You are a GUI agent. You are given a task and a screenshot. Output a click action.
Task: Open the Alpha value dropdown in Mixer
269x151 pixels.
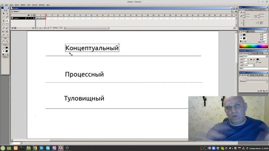click(x=267, y=42)
